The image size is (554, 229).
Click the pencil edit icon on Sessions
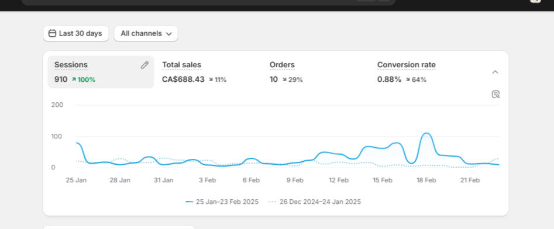[x=144, y=65]
